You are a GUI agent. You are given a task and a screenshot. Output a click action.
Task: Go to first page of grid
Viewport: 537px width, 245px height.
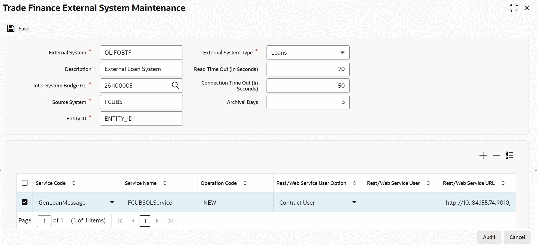coord(120,221)
